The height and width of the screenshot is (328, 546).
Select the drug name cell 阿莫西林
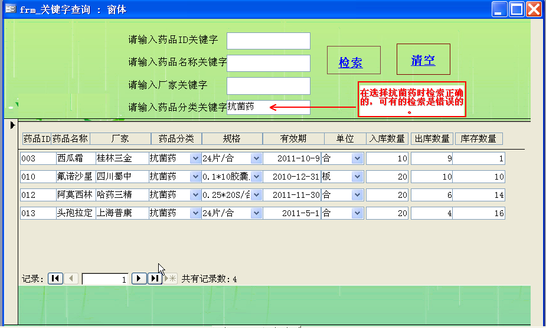tap(76, 195)
